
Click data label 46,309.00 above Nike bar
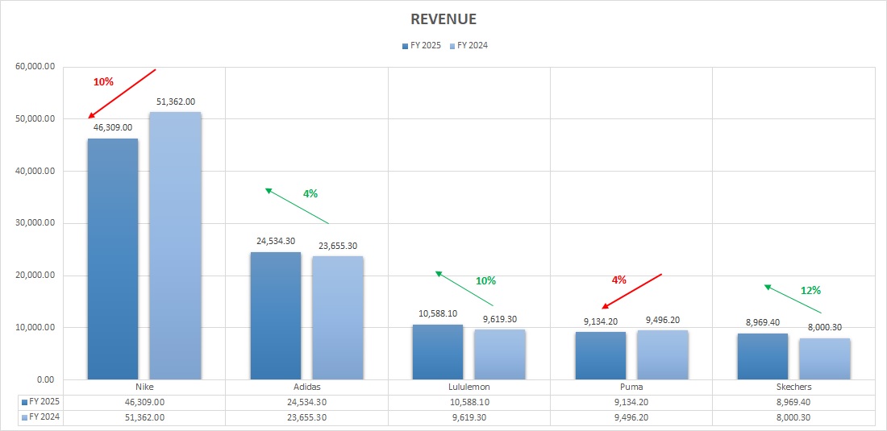(x=113, y=128)
